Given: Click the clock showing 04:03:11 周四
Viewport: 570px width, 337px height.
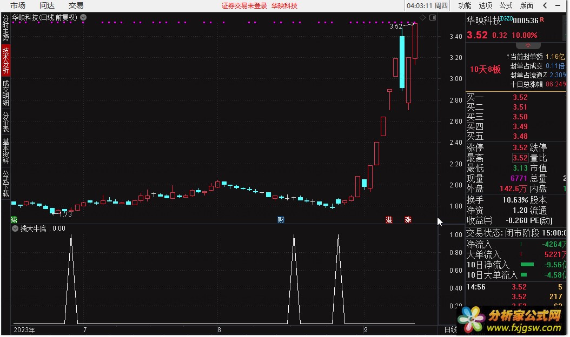Looking at the screenshot, I should point(427,5).
